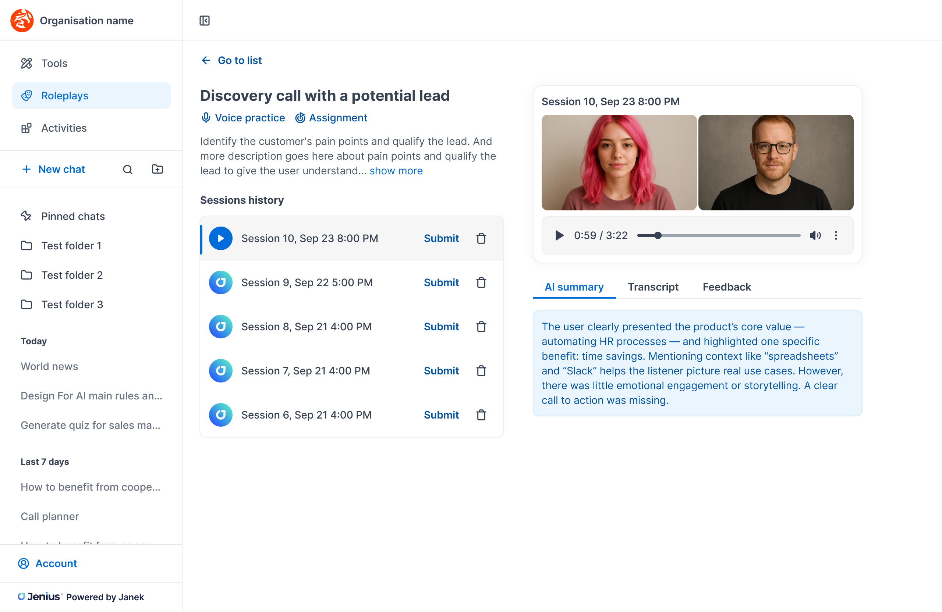
Task: Open Session 7 round icon
Action: coord(220,371)
